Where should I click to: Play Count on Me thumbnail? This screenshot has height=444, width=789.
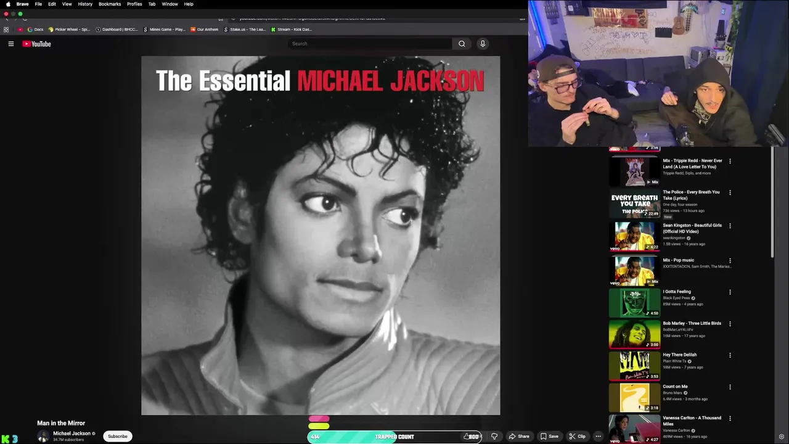pyautogui.click(x=634, y=397)
